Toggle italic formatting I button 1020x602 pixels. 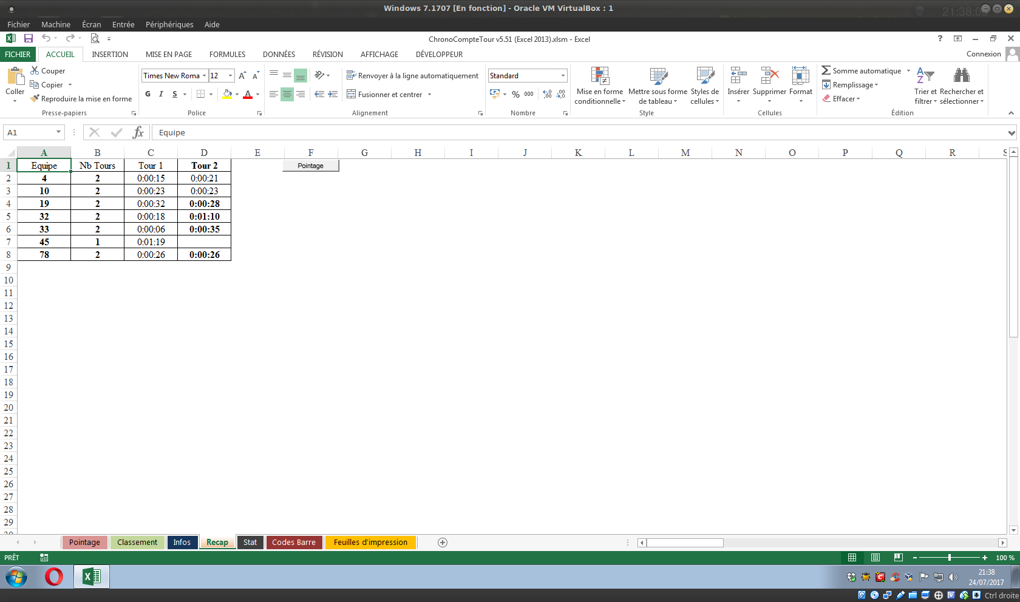point(161,94)
